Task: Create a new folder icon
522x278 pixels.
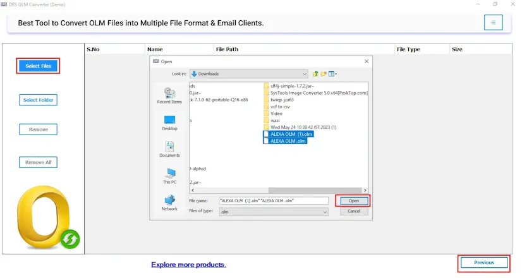Action: [x=324, y=74]
